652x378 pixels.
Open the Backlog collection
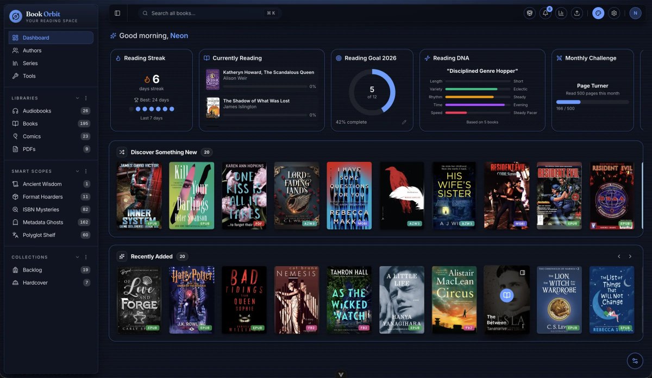pos(51,270)
